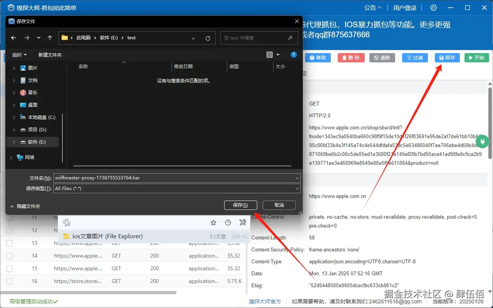Open the 组织 menu
493x308 pixels.
[20, 55]
